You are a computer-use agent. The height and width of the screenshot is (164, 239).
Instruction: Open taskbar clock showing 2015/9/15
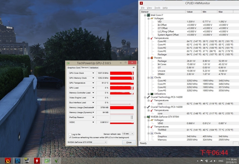click(x=231, y=161)
